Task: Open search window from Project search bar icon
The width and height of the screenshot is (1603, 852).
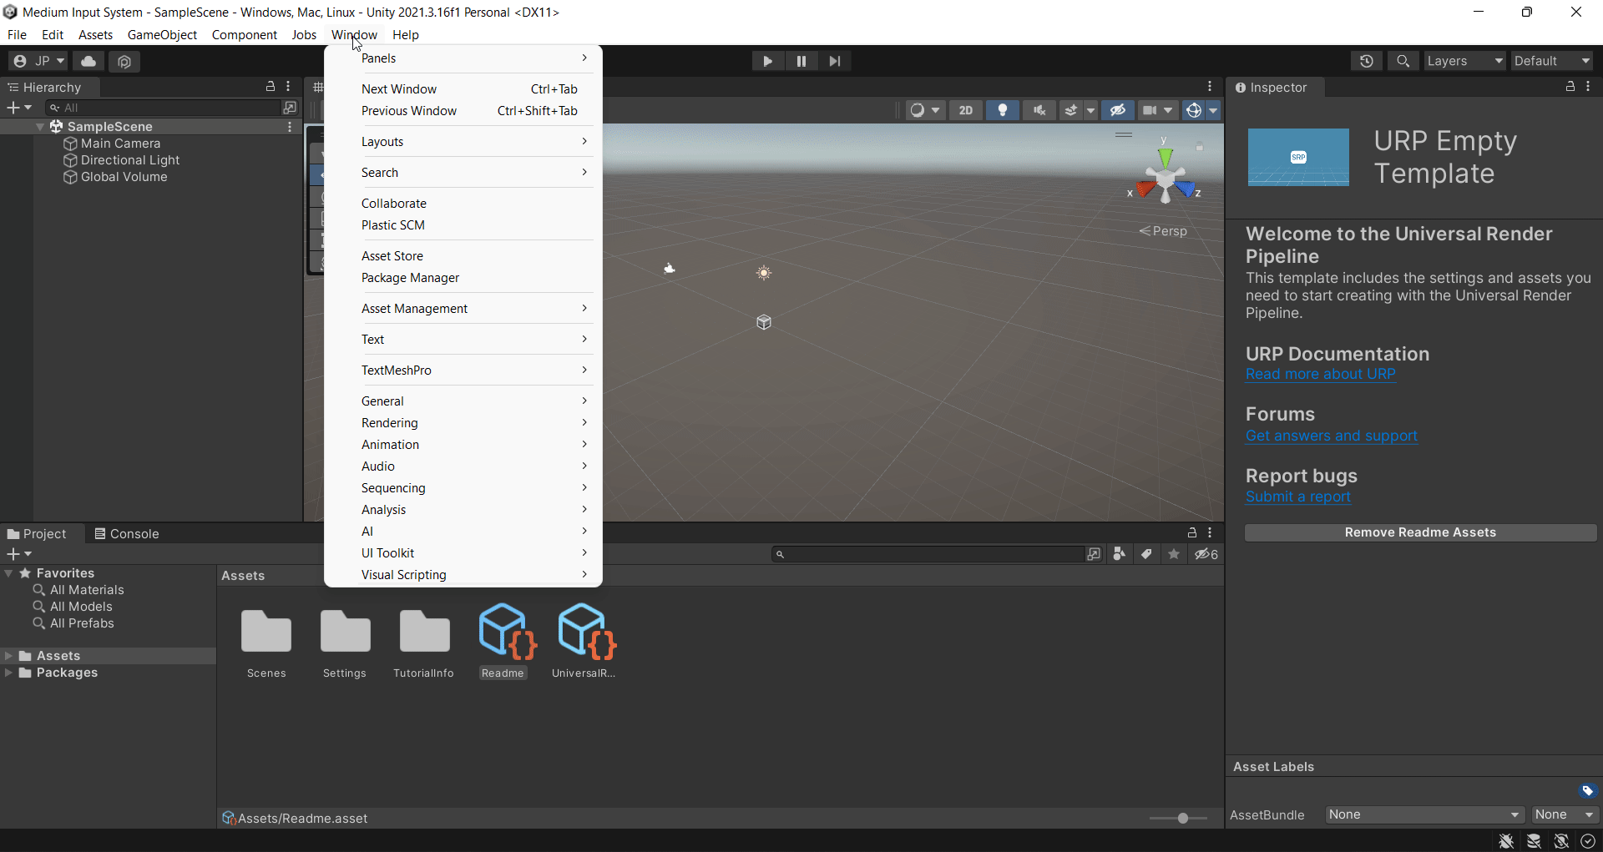Action: 1094,554
